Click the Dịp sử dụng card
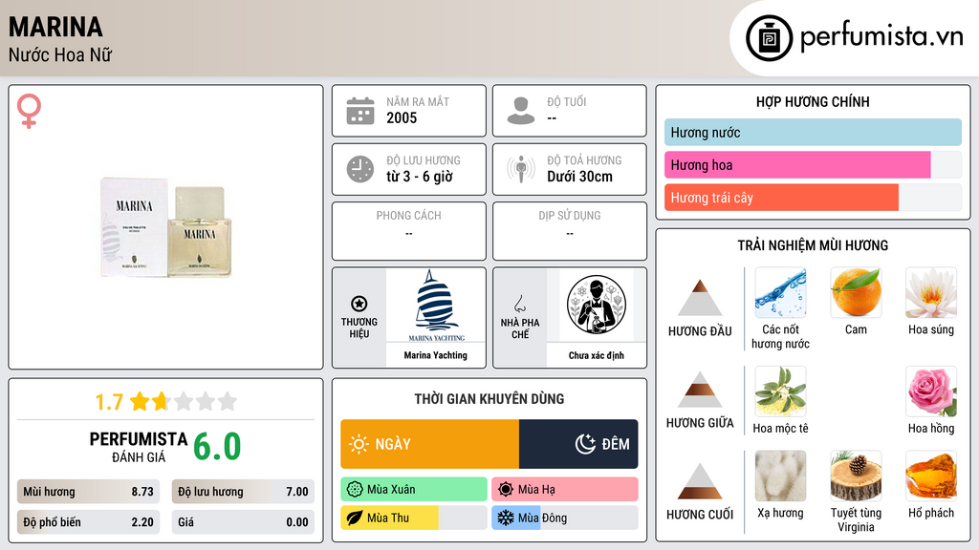The width and height of the screenshot is (979, 550). [570, 231]
